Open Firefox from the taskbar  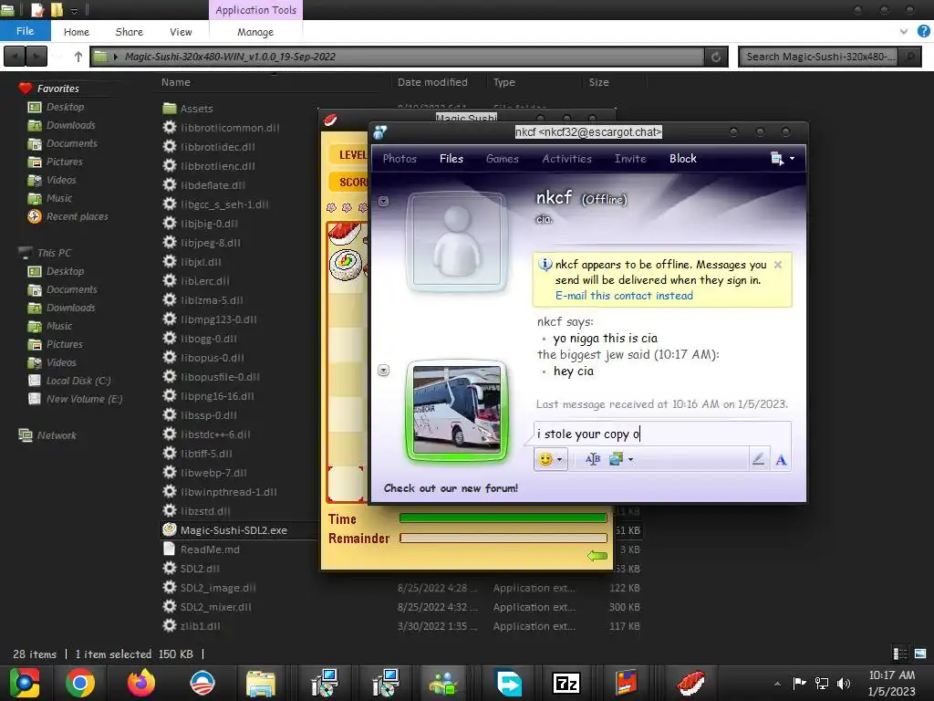(x=141, y=683)
